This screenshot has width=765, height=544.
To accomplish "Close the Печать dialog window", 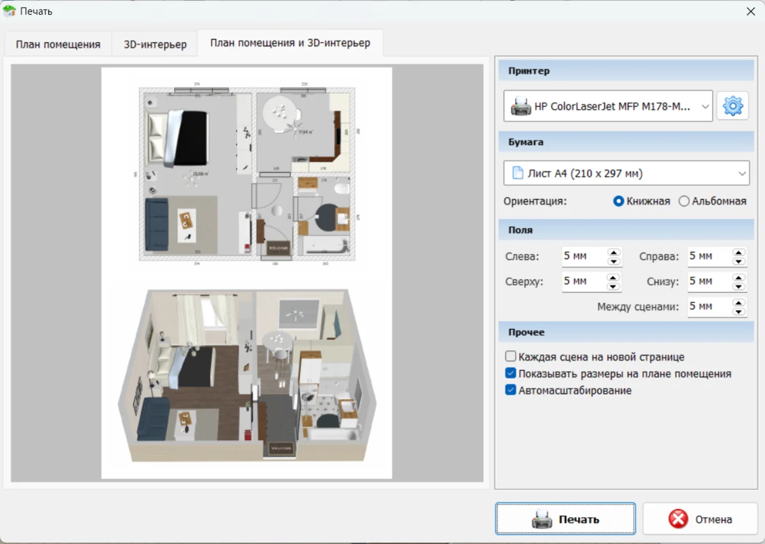I will [750, 11].
